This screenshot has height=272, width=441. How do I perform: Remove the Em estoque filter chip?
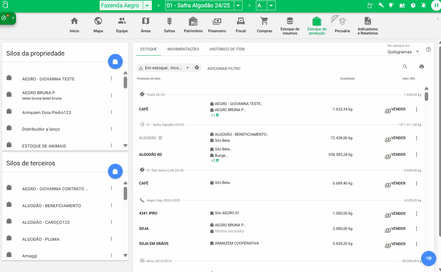(x=197, y=68)
